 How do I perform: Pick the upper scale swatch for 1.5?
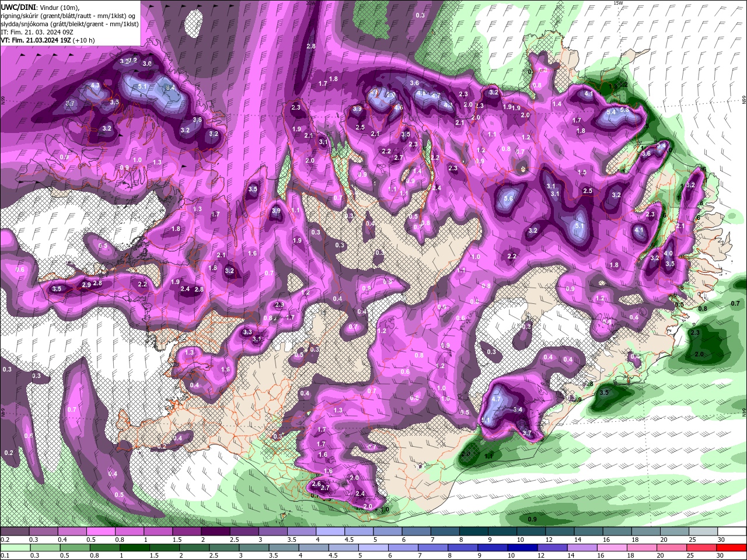[186, 531]
